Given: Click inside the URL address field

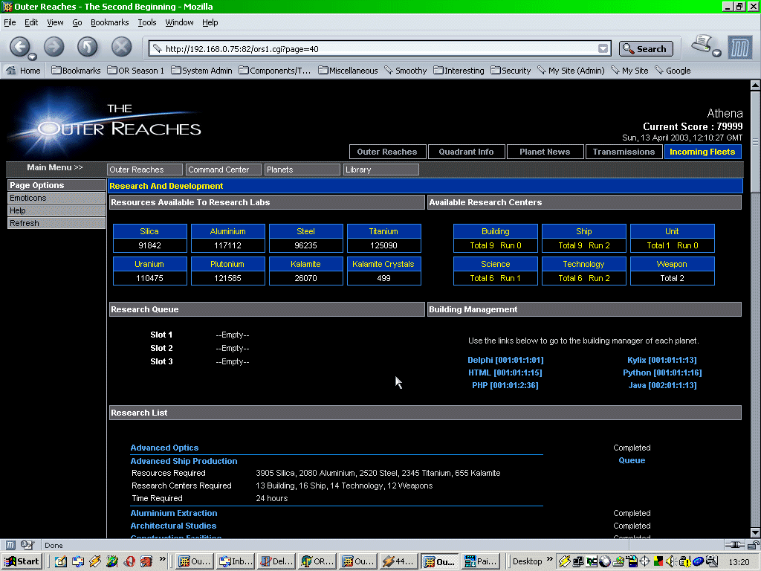Looking at the screenshot, I should coord(372,49).
